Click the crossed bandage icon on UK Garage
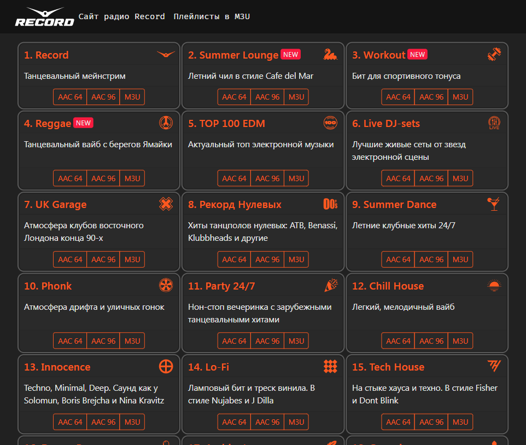This screenshot has width=526, height=445. click(166, 204)
